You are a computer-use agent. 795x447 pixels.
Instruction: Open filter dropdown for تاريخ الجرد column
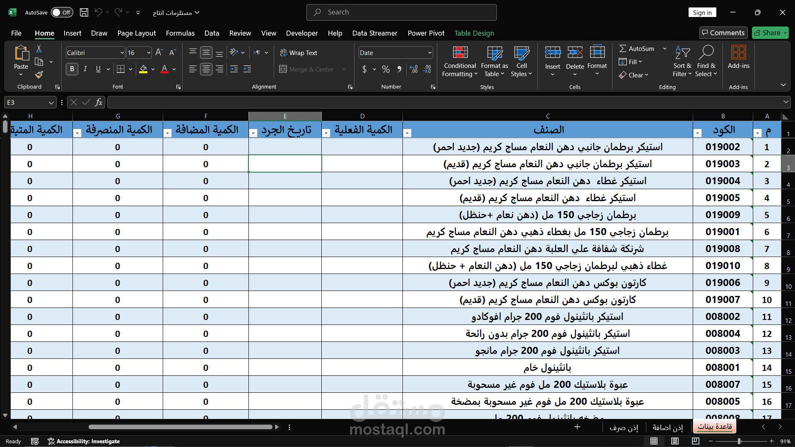[253, 133]
